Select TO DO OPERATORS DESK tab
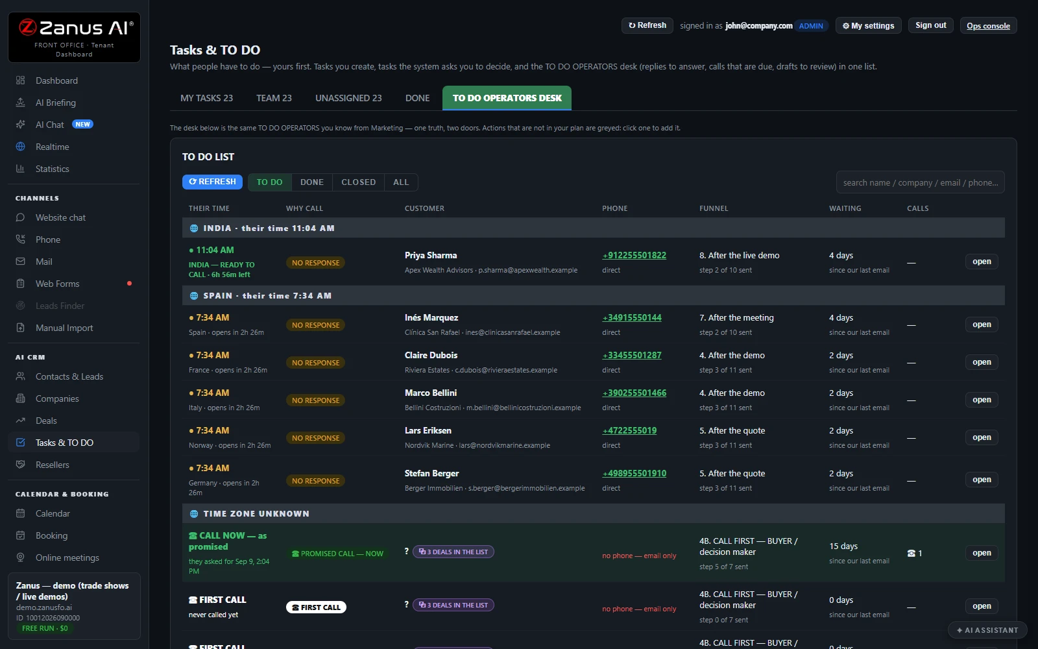Image resolution: width=1038 pixels, height=649 pixels. (507, 98)
